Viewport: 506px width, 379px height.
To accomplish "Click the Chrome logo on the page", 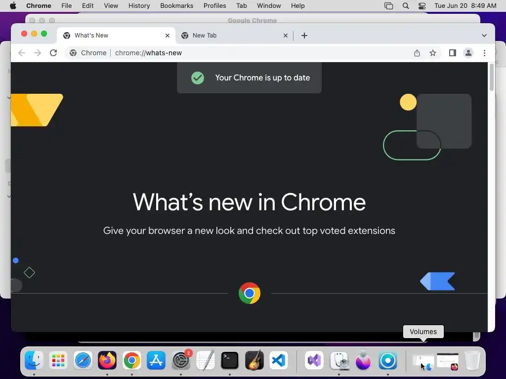I will point(250,293).
